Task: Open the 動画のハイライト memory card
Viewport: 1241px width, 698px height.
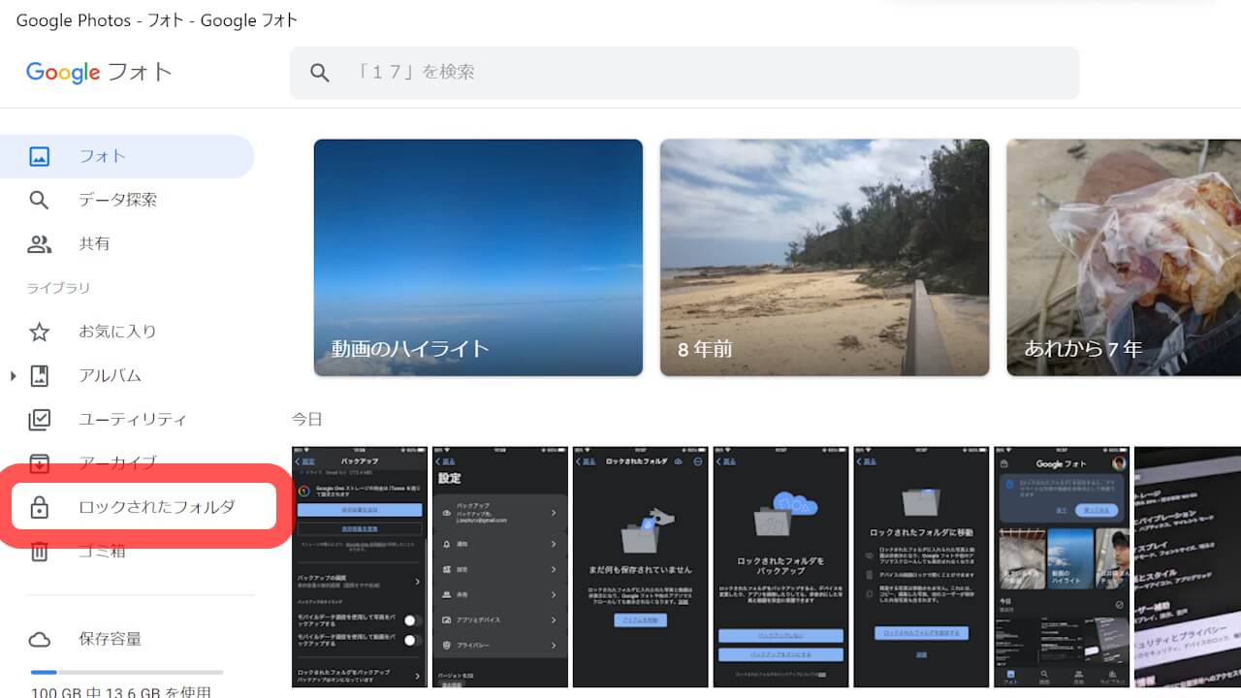Action: point(478,257)
